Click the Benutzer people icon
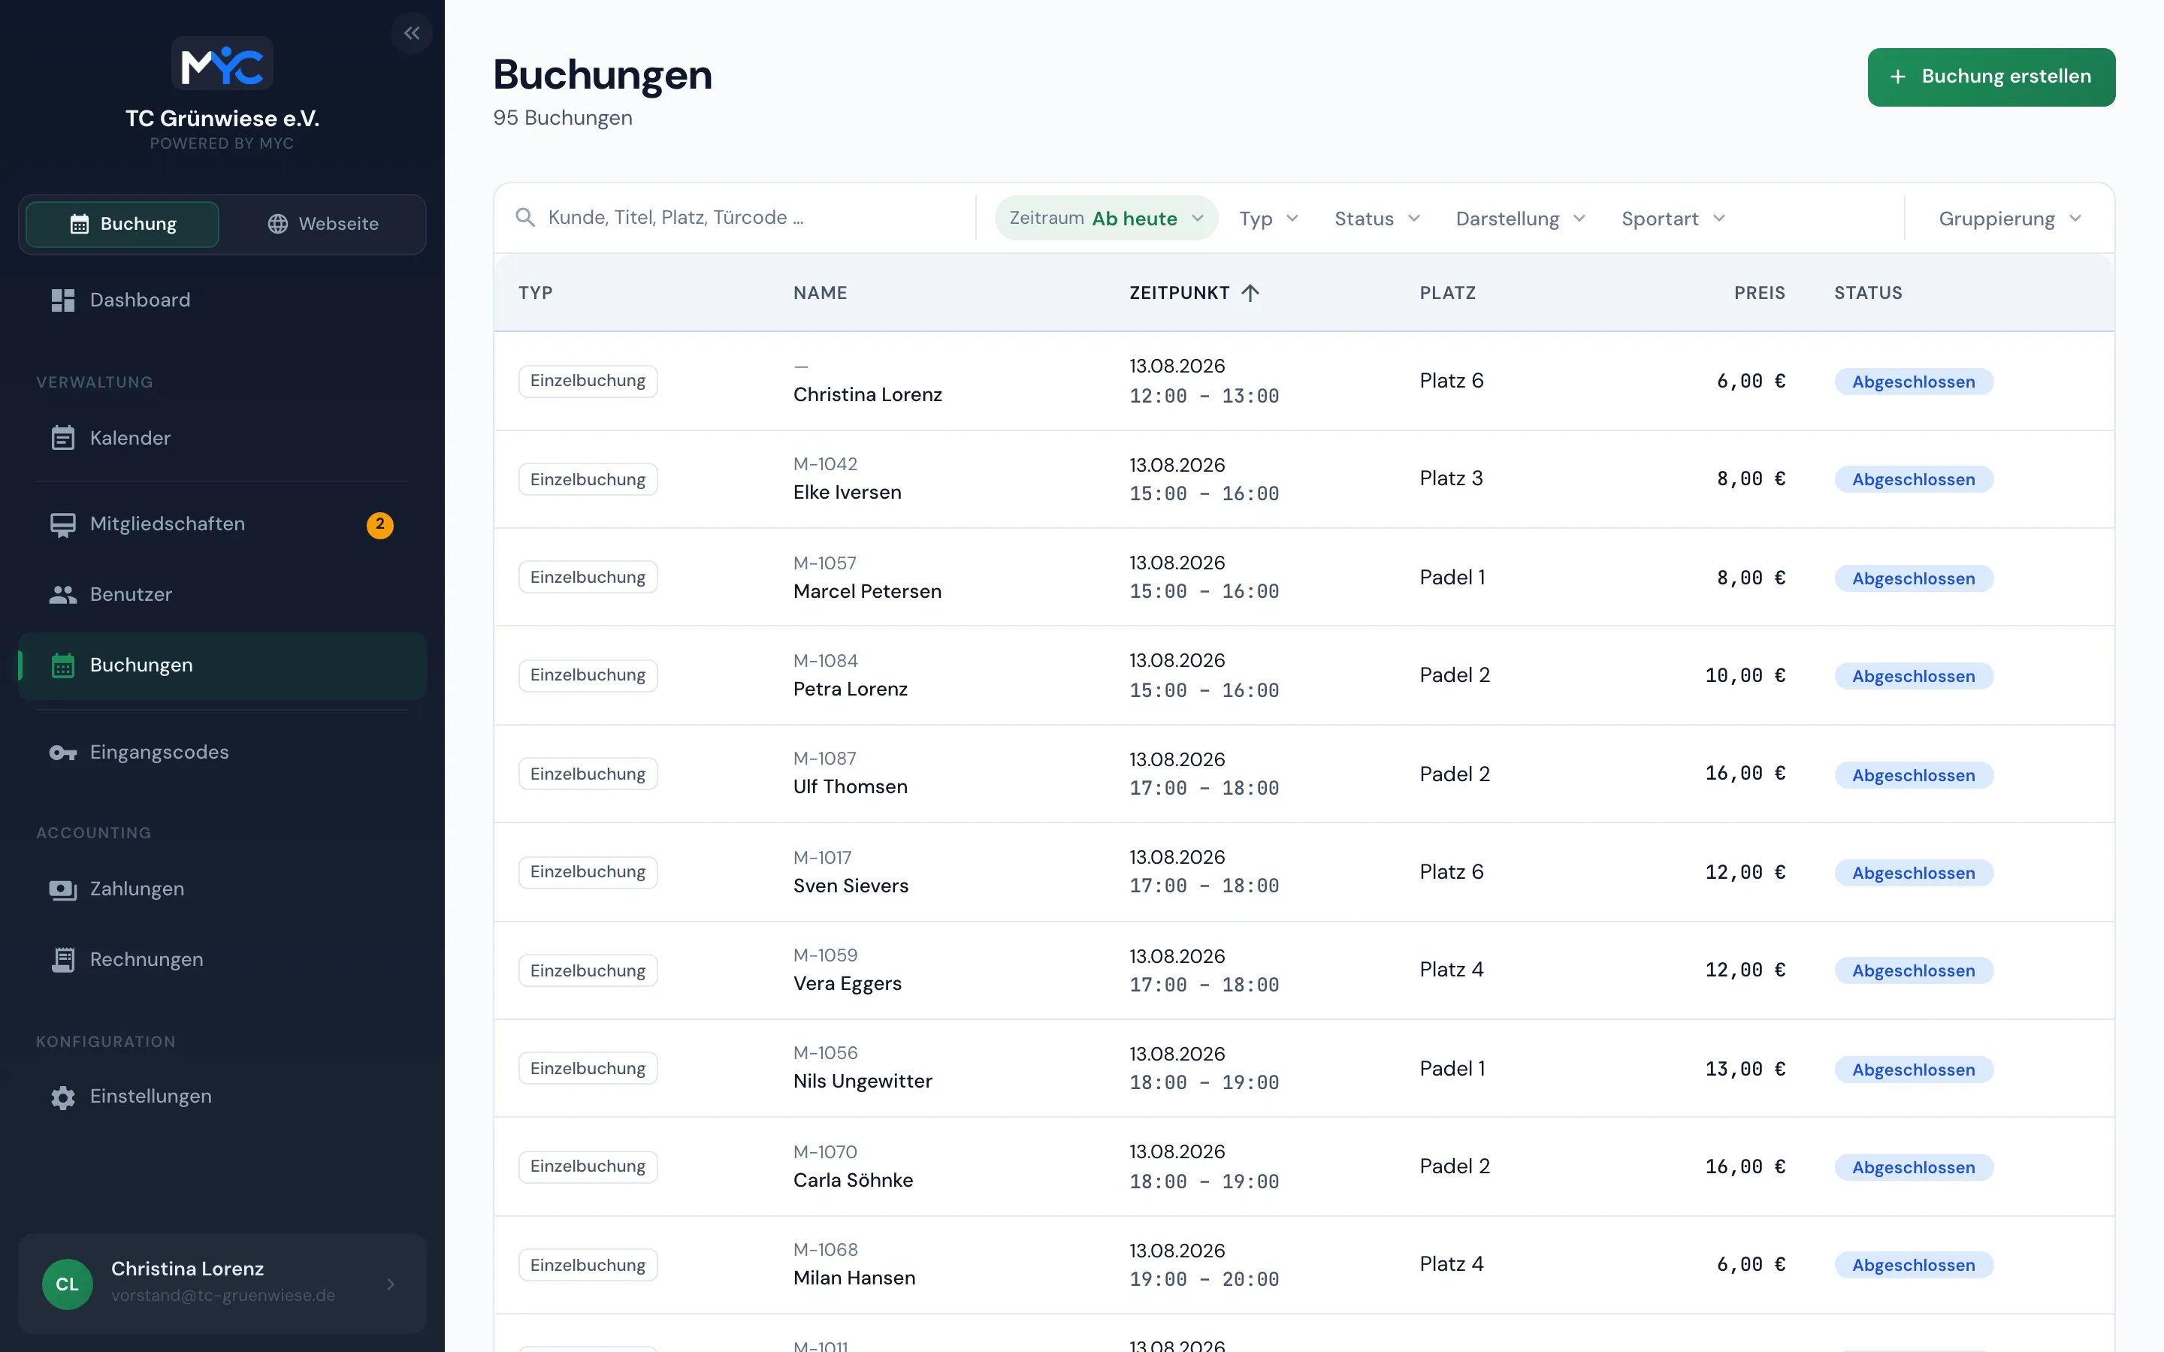This screenshot has width=2164, height=1352. (62, 595)
